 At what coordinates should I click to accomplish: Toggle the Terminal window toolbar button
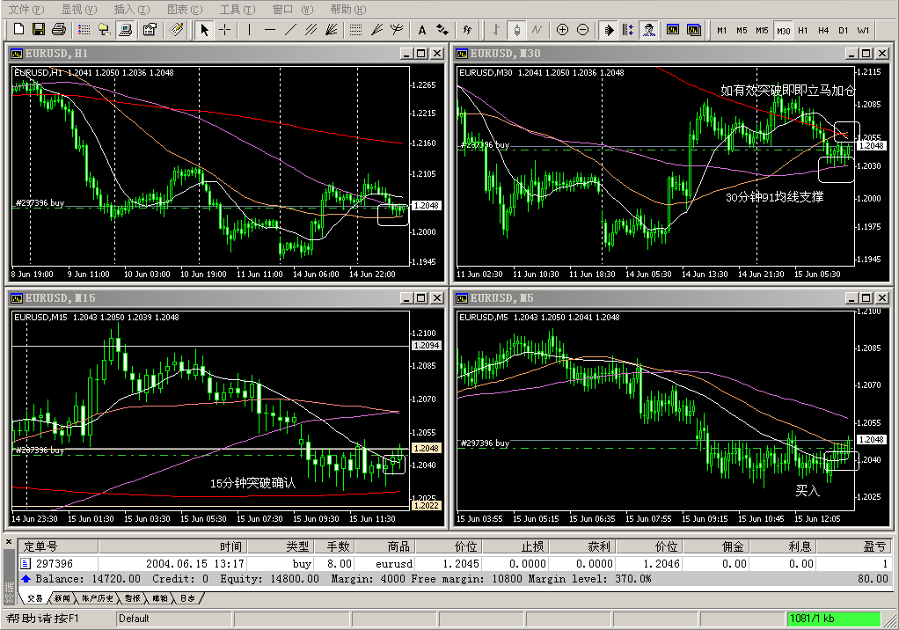coord(125,30)
